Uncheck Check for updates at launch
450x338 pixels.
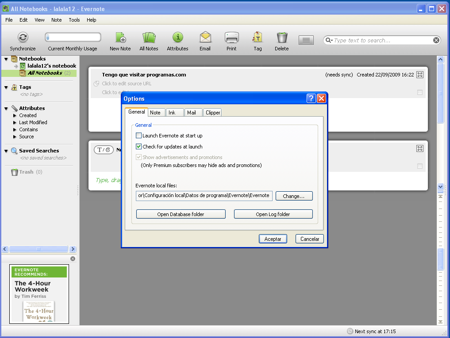point(138,147)
